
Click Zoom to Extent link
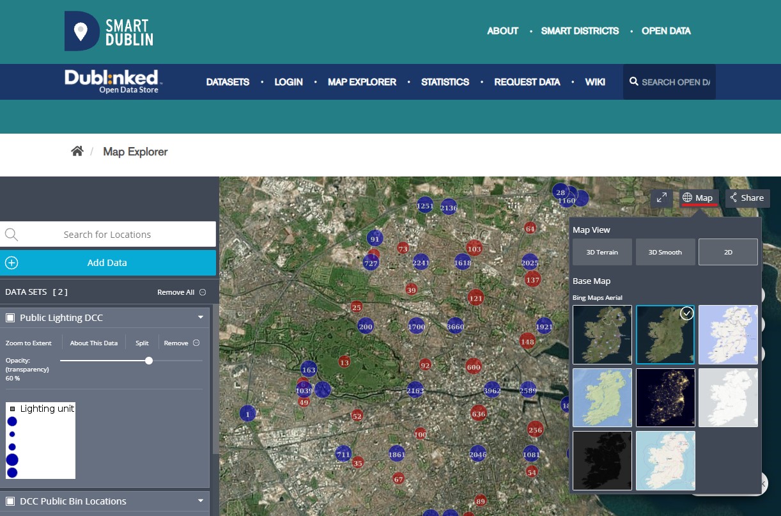[x=28, y=343]
